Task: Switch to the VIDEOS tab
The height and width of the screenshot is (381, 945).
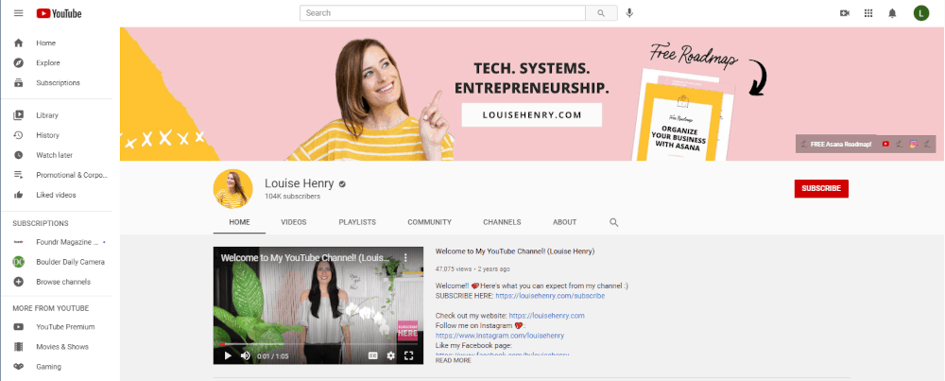Action: [294, 222]
